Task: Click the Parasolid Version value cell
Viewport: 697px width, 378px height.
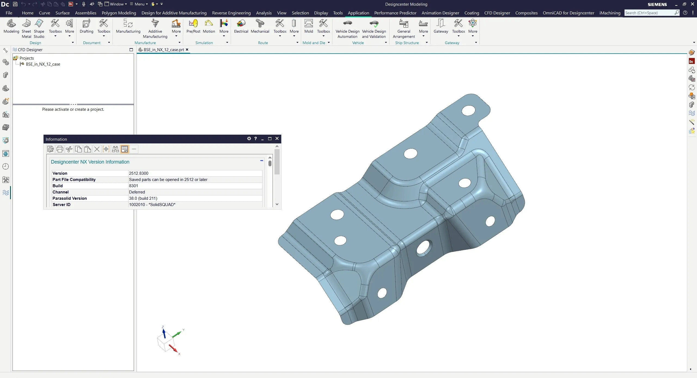Action: click(x=195, y=198)
